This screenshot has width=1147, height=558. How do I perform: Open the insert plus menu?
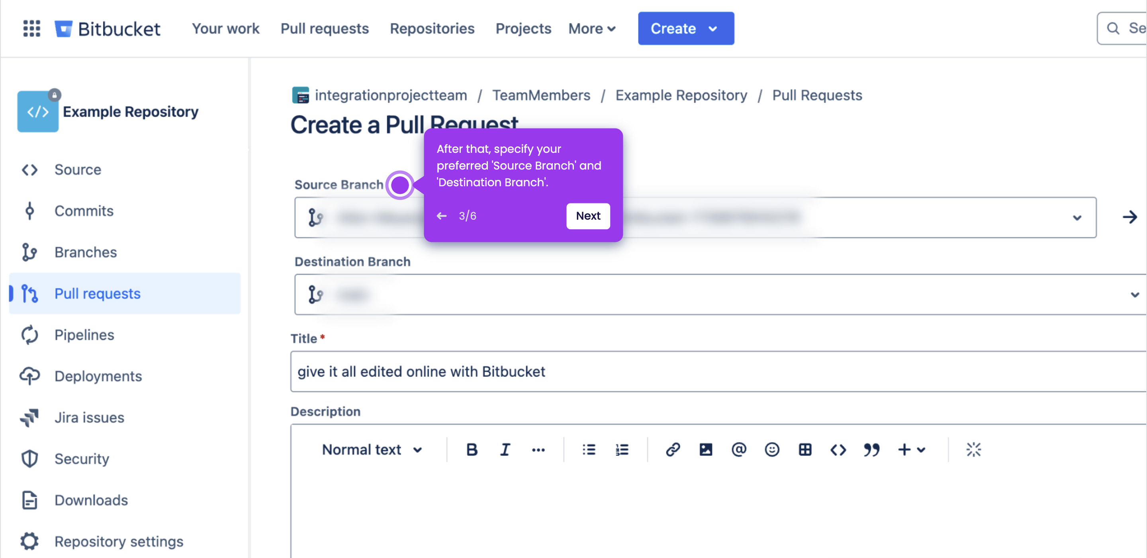912,450
